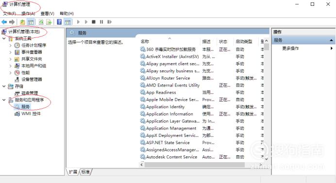Screen dimensions: 336x183
Task: Open the Help toolbar icon
Action: click(59, 22)
